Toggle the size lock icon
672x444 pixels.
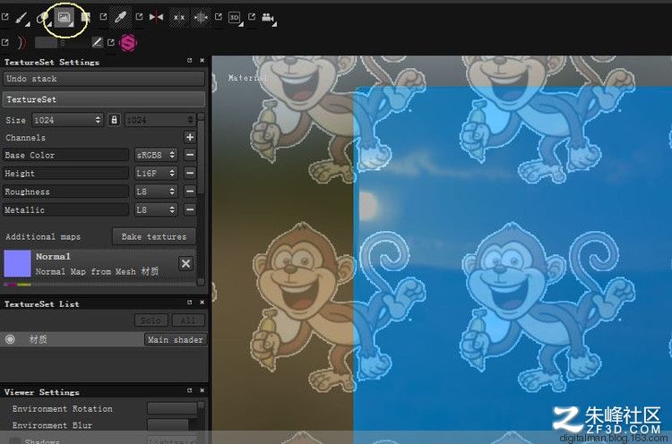114,120
